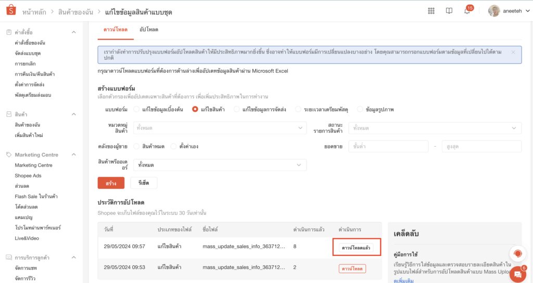Open the notifications bell icon

coord(467,11)
